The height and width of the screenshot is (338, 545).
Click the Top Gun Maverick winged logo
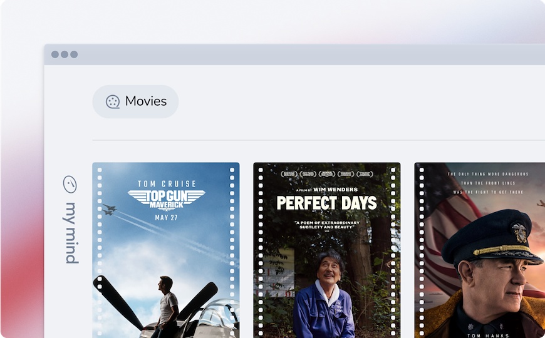tap(166, 198)
